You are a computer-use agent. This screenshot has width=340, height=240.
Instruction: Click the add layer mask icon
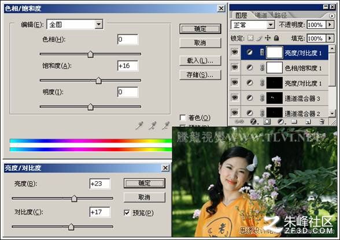pyautogui.click(x=267, y=122)
